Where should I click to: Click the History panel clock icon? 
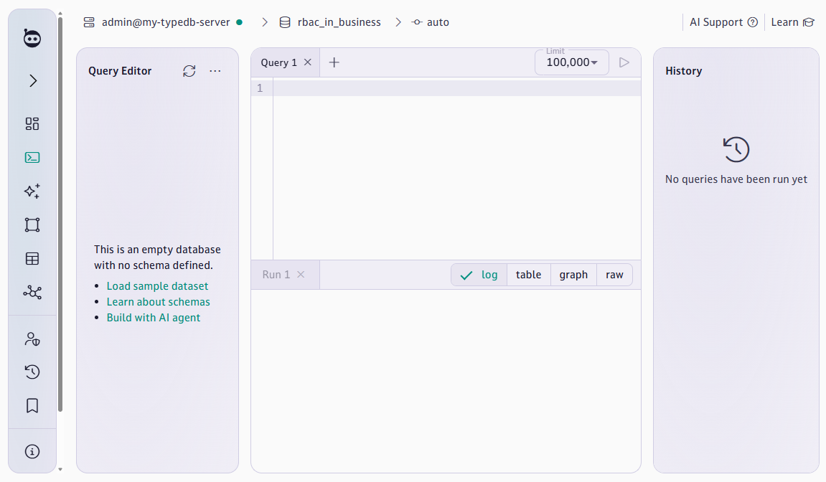coord(736,150)
